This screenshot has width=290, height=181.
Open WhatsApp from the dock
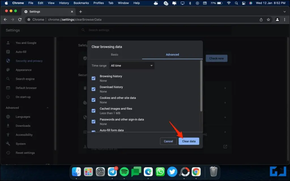(x=160, y=172)
